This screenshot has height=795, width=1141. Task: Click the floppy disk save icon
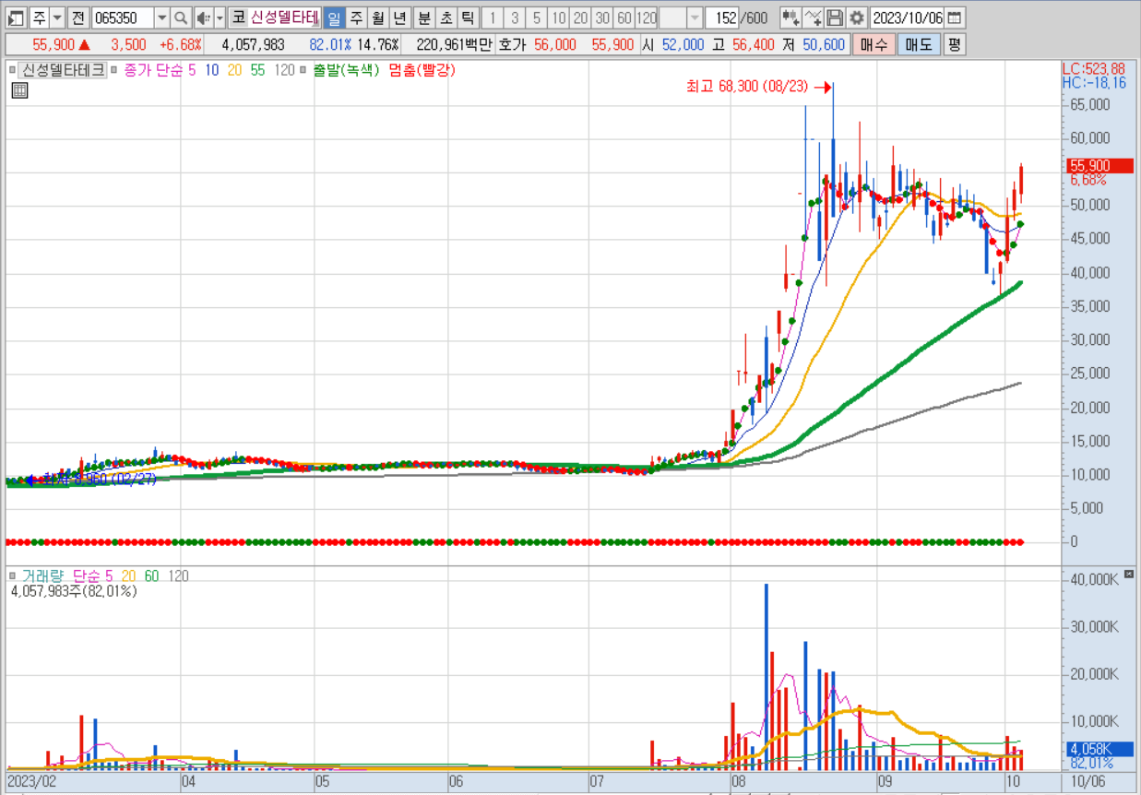coord(835,18)
